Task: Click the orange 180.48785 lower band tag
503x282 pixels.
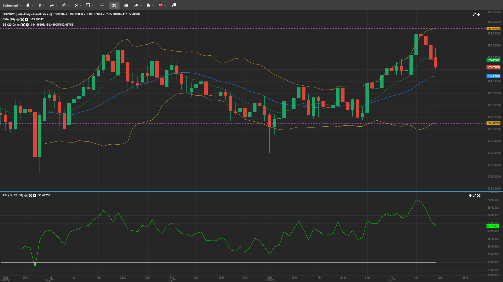Action: pos(494,124)
